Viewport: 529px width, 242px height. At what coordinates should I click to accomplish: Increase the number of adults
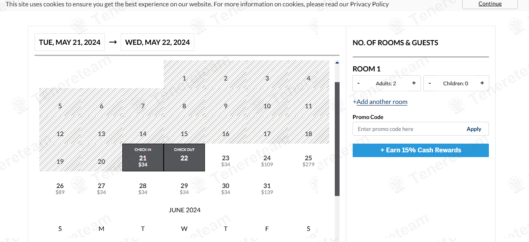(414, 83)
